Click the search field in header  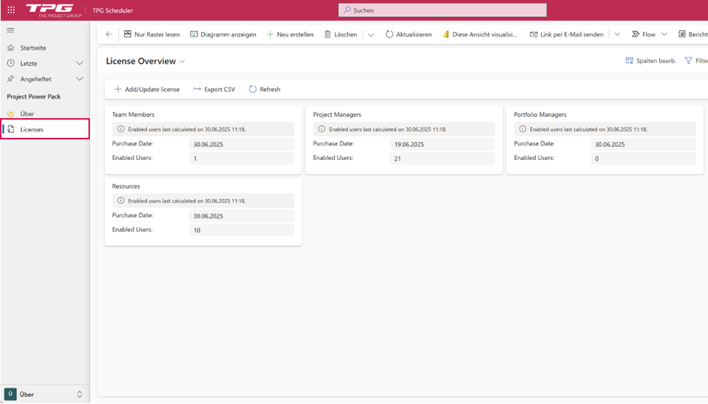442,10
